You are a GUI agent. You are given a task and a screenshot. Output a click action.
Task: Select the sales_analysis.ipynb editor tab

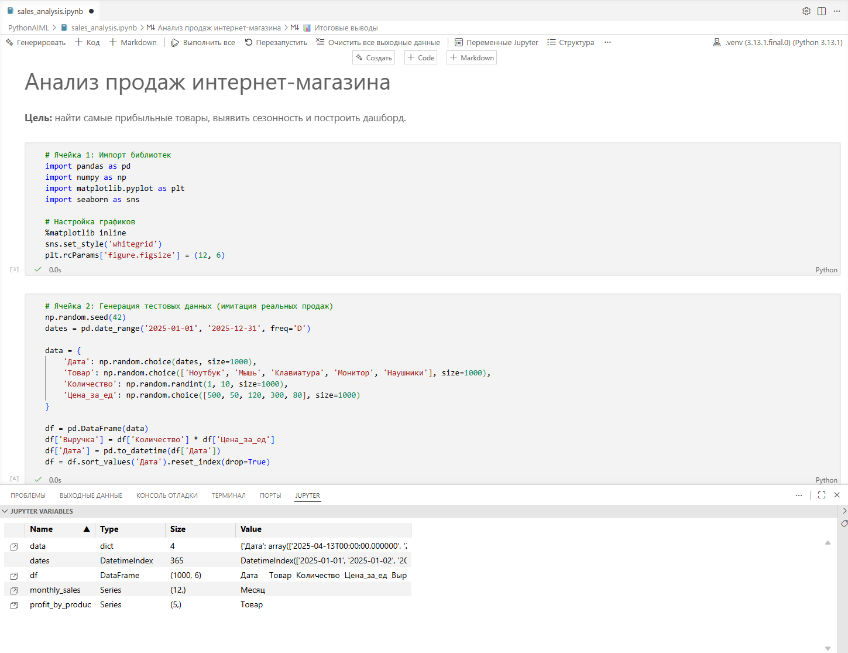pyautogui.click(x=50, y=11)
